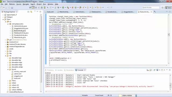This screenshot has width=172, height=97.
Task: Click the Open Perspective icon
Action: [163, 8]
